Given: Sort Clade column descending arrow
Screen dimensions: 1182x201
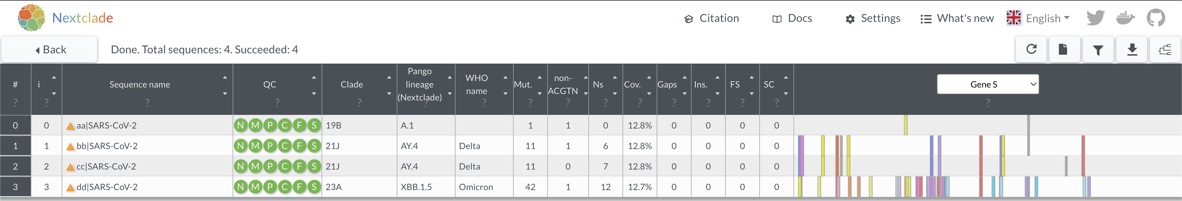Looking at the screenshot, I should pos(389,94).
